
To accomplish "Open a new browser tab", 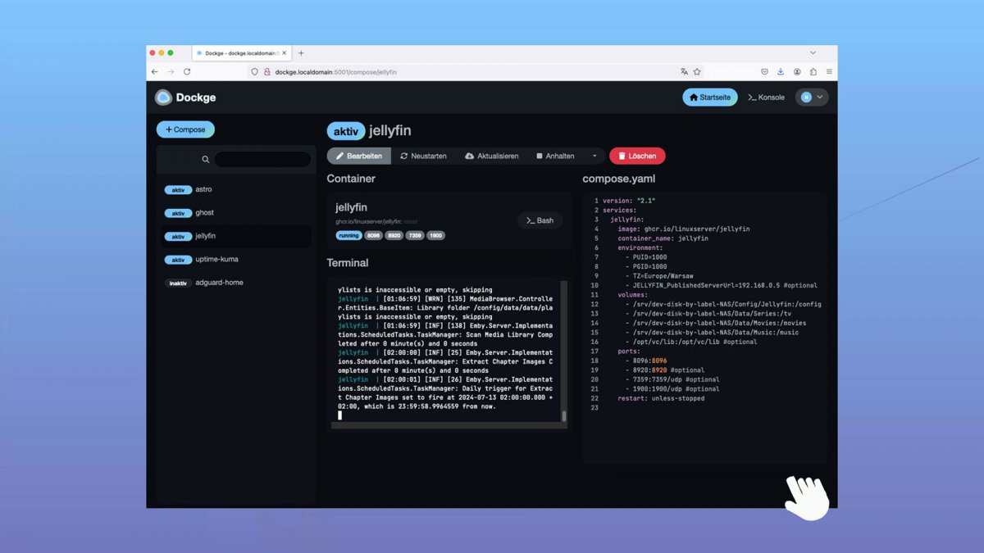I will (x=301, y=53).
